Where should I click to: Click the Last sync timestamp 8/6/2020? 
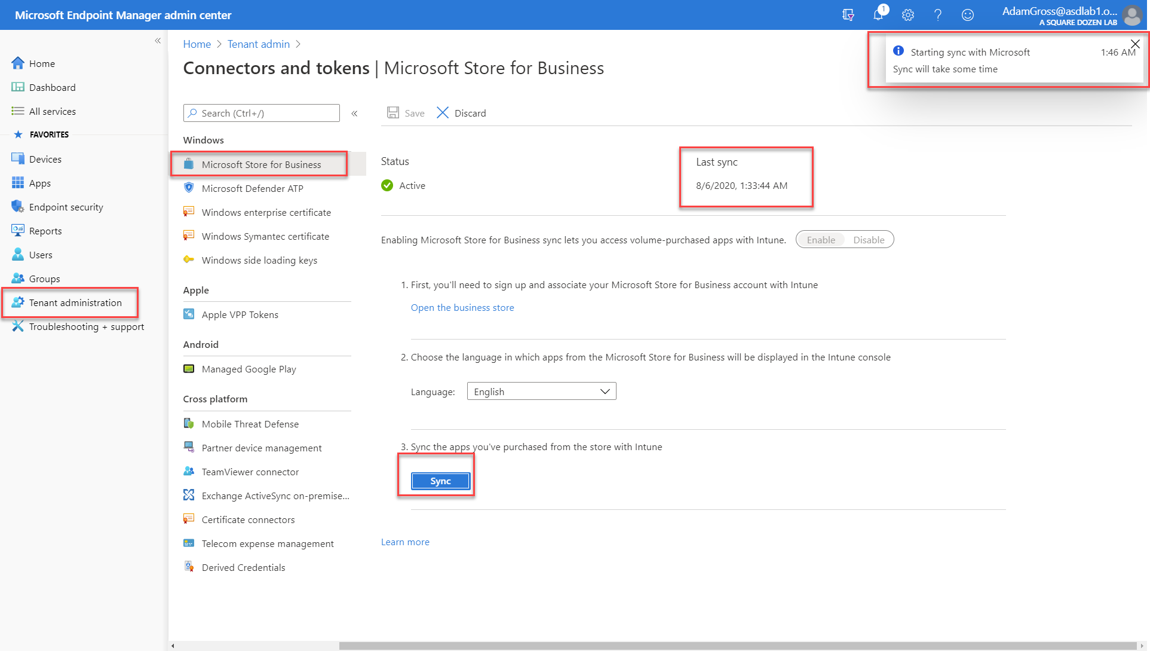(741, 185)
